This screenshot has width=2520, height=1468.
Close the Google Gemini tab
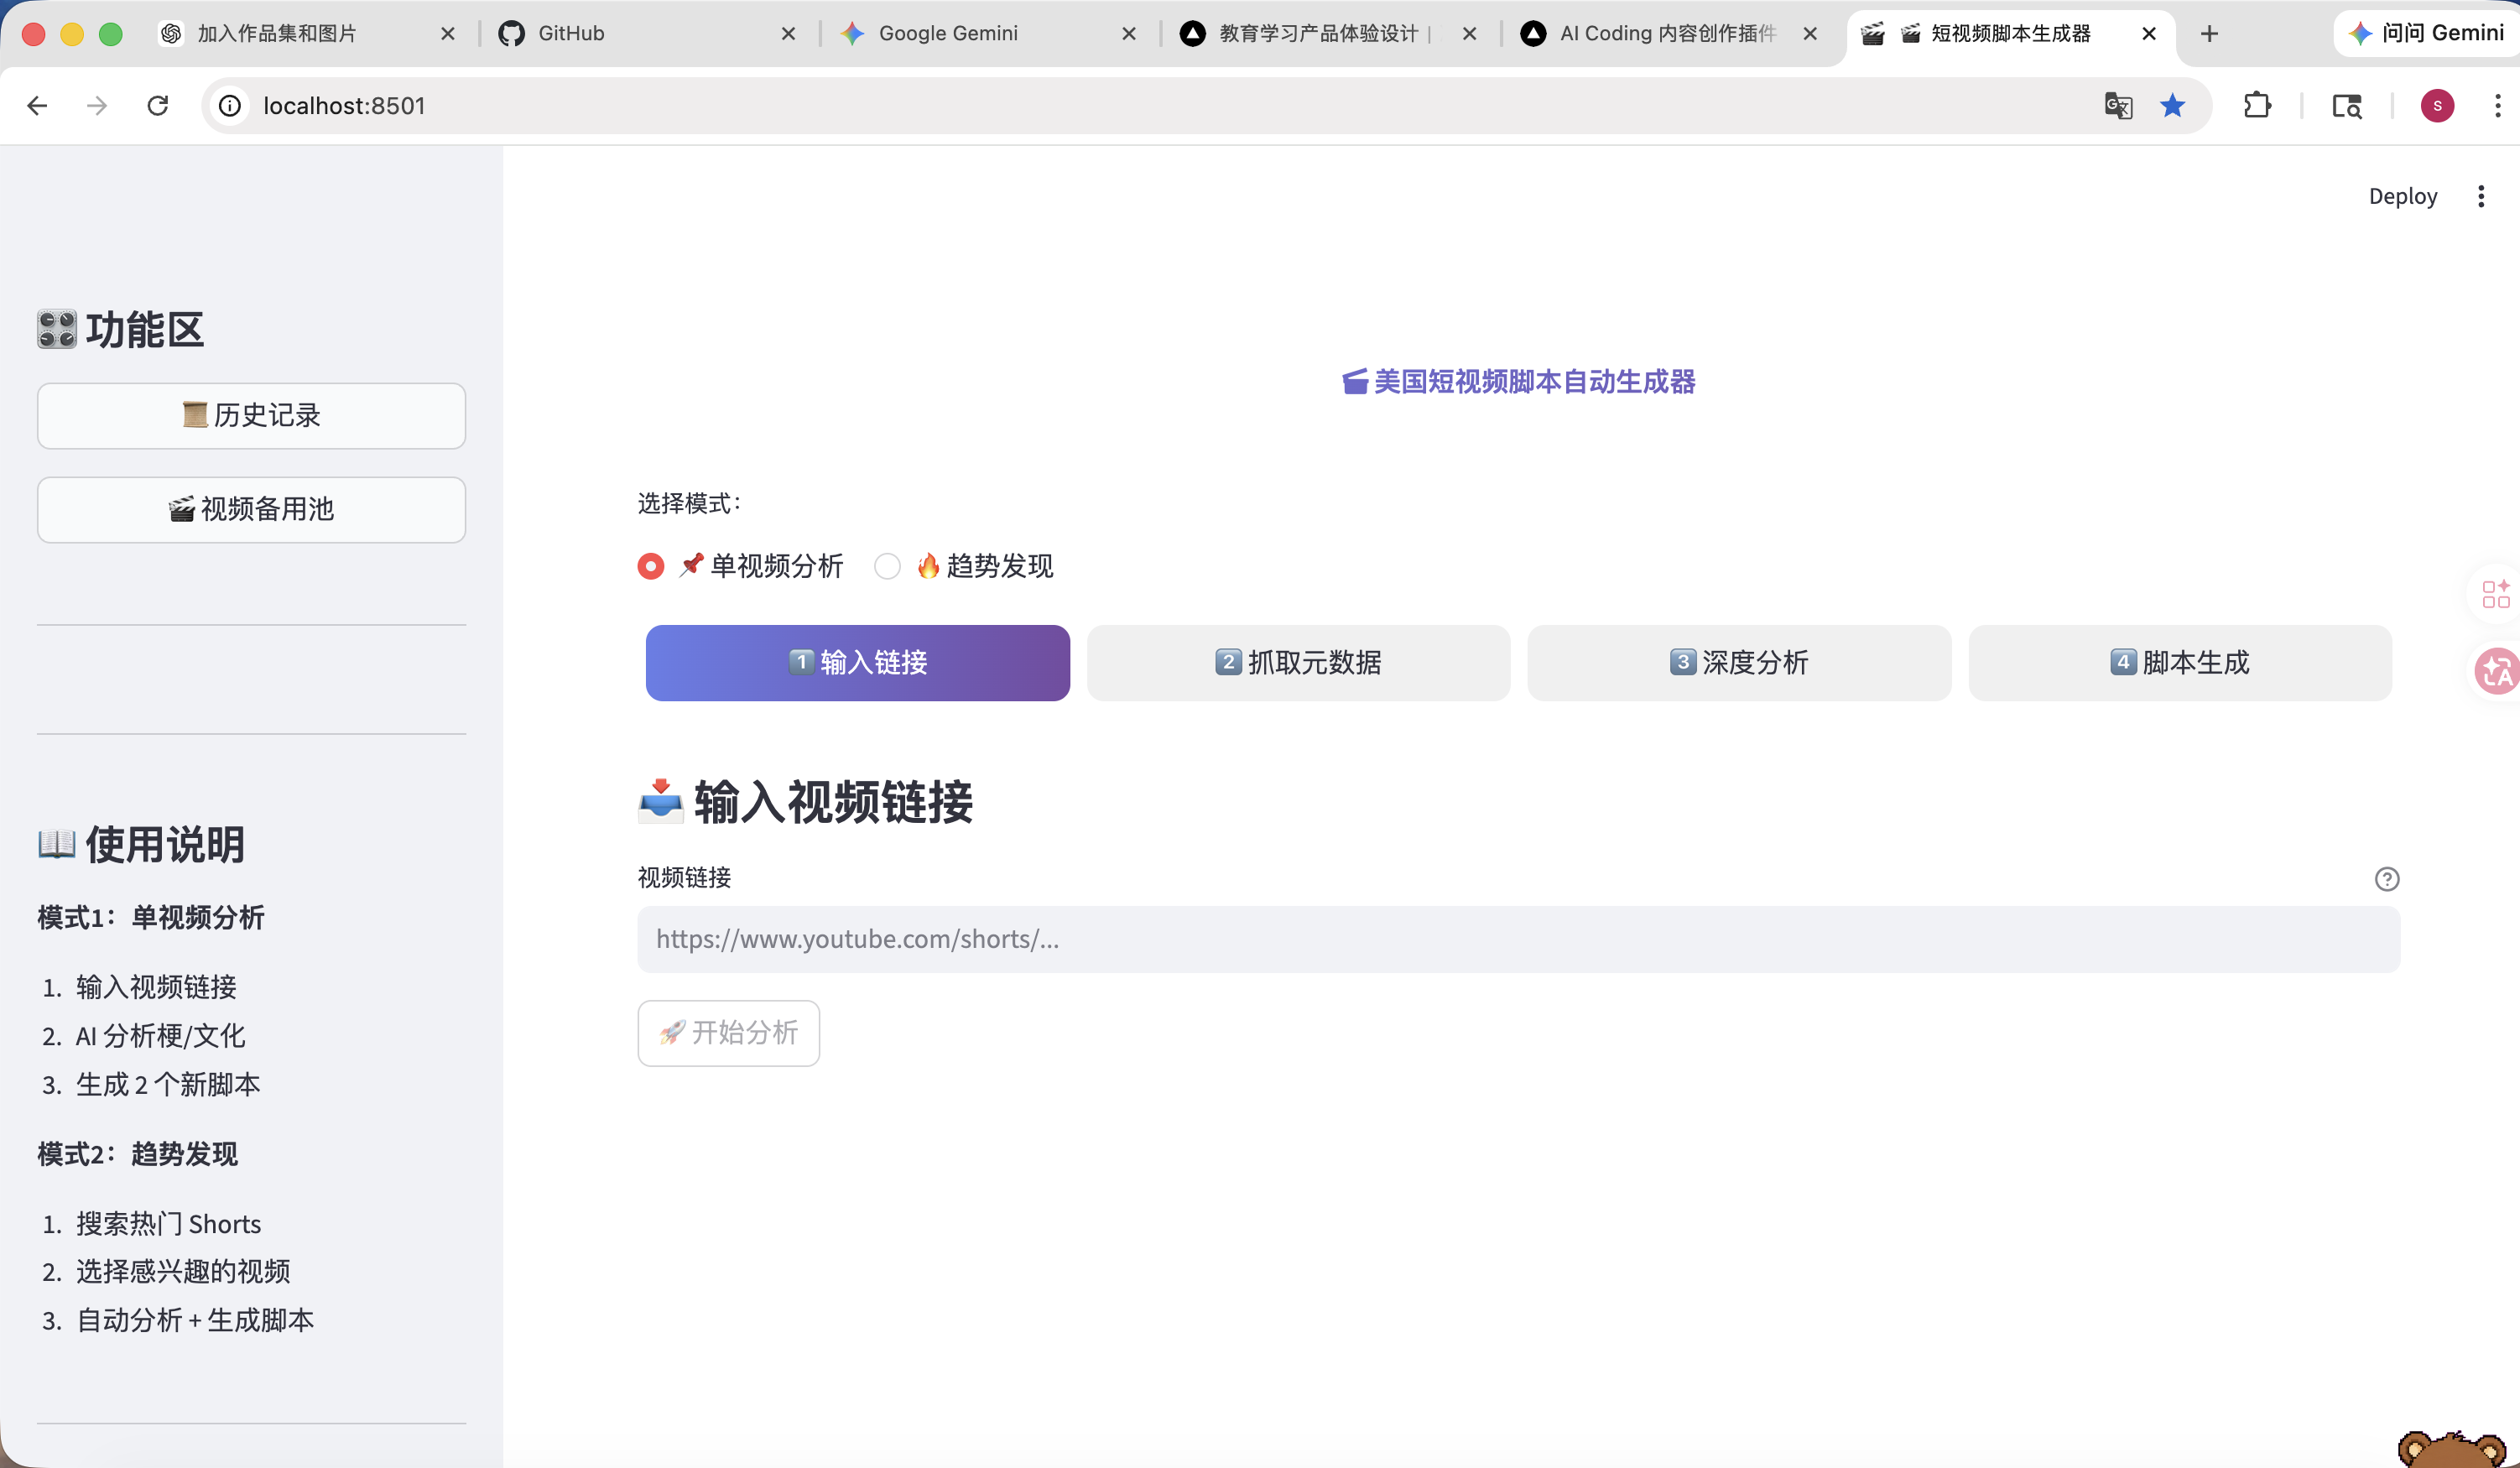click(1129, 34)
